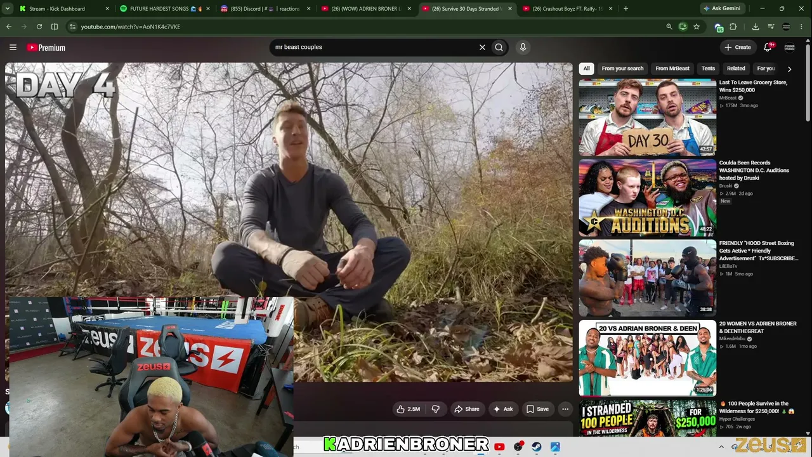Image resolution: width=812 pixels, height=457 pixels.
Task: Open the Chrome profile avatar
Action: (786, 27)
